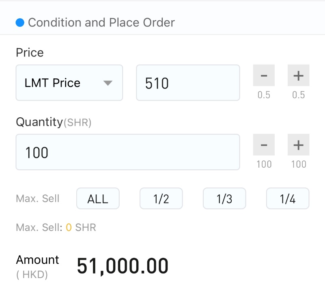The height and width of the screenshot is (289, 325).
Task: Increase the price by 0.5 with plus
Action: tap(298, 75)
